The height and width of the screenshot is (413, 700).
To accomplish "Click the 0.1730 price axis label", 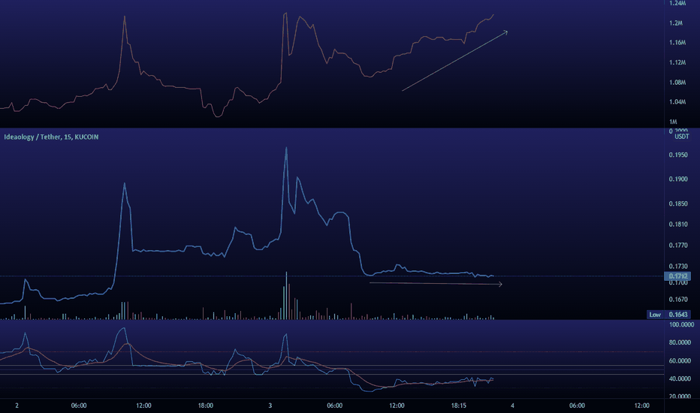I will [678, 266].
